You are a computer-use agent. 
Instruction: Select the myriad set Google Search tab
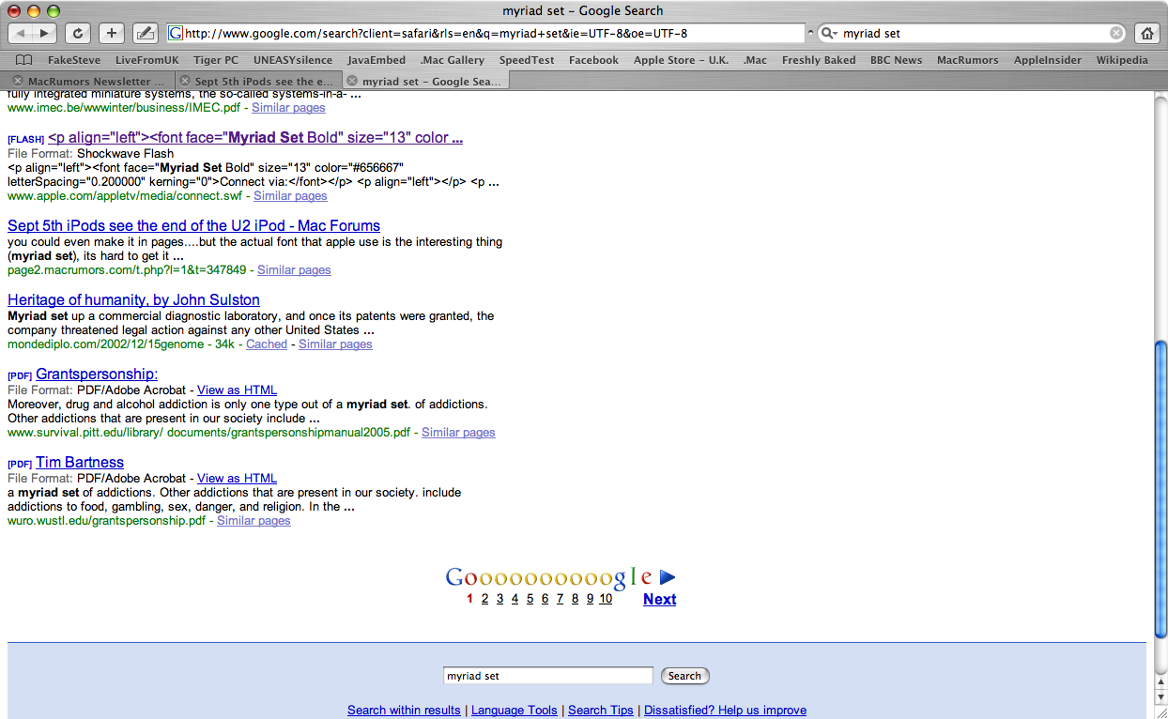(425, 82)
